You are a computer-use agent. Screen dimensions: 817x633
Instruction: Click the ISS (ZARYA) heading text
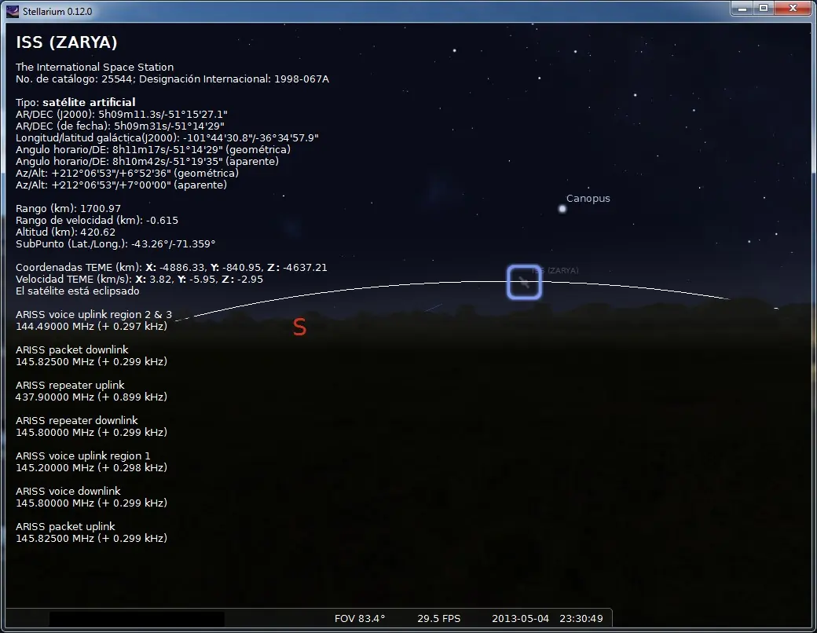[x=67, y=42]
